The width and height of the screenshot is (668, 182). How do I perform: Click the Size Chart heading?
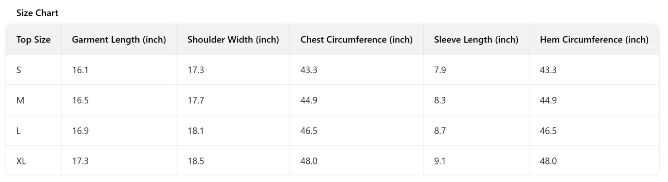(x=37, y=13)
